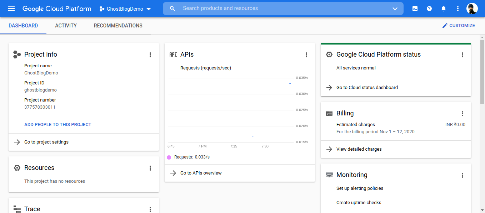Open the Google Cloud Platform status card menu
The height and width of the screenshot is (213, 485).
click(462, 55)
